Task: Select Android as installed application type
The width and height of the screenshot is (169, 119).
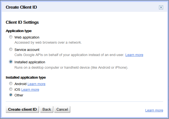Action: coord(11,83)
